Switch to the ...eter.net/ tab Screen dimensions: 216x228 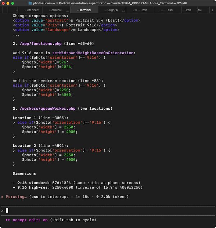[32, 10]
